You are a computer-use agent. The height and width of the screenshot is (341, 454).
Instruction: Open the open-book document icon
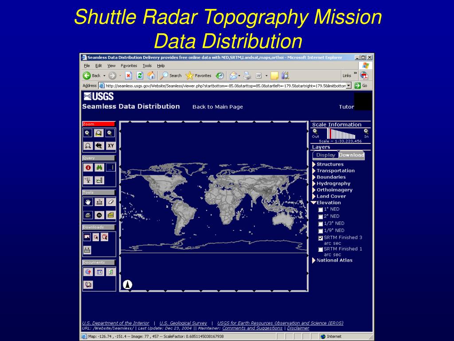click(88, 285)
